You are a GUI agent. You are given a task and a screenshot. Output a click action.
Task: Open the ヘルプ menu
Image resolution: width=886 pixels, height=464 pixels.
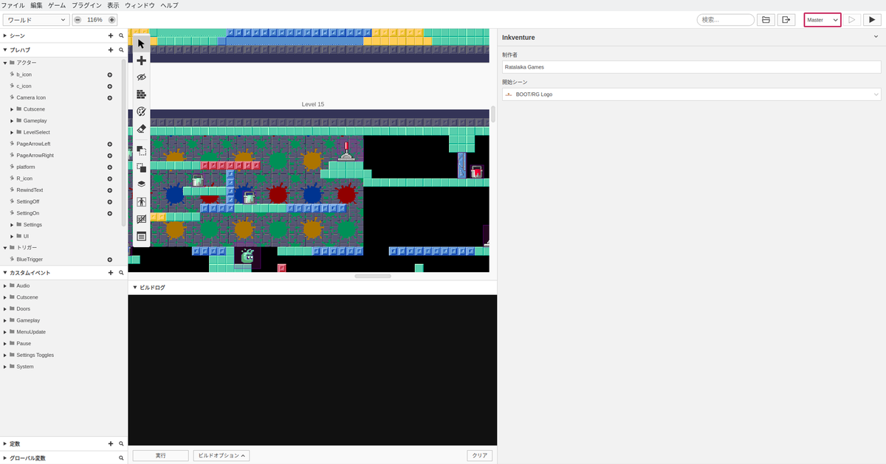pyautogui.click(x=169, y=5)
